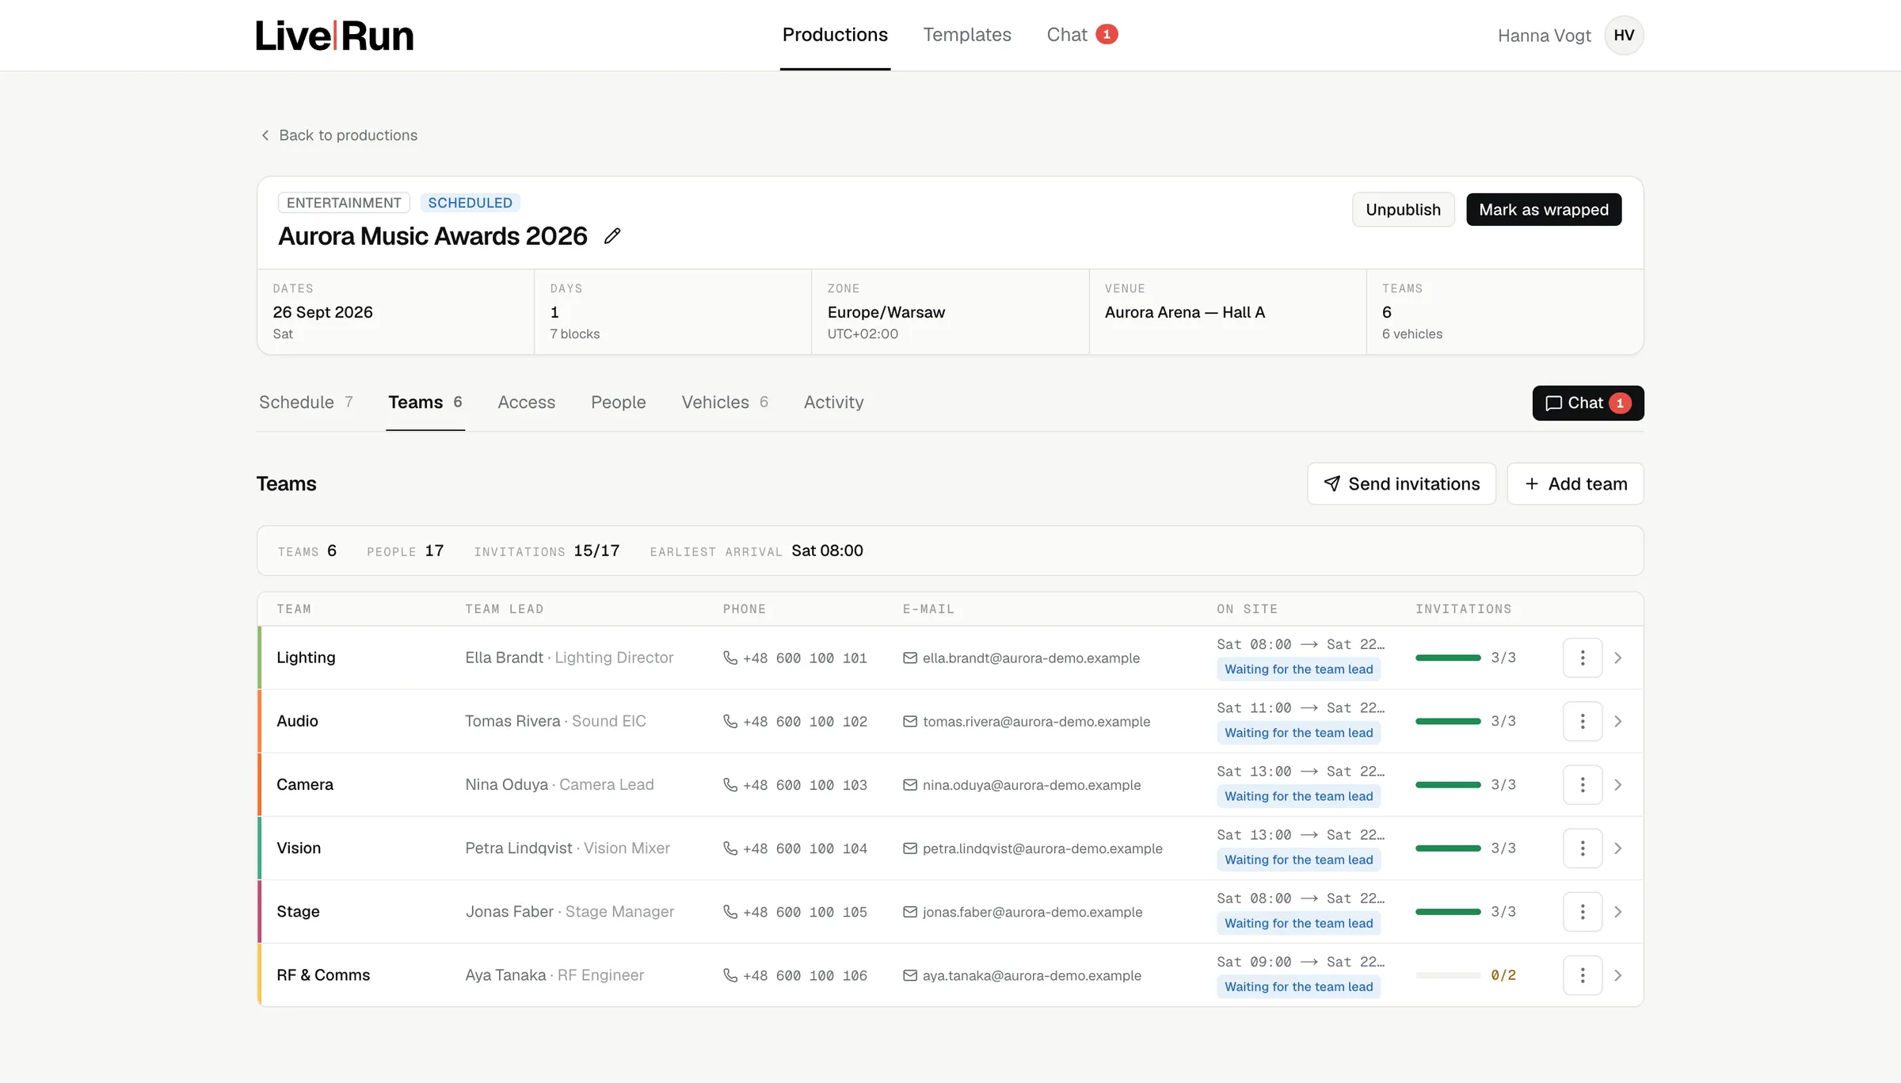
Task: Click the Lighting team name
Action: (306, 658)
